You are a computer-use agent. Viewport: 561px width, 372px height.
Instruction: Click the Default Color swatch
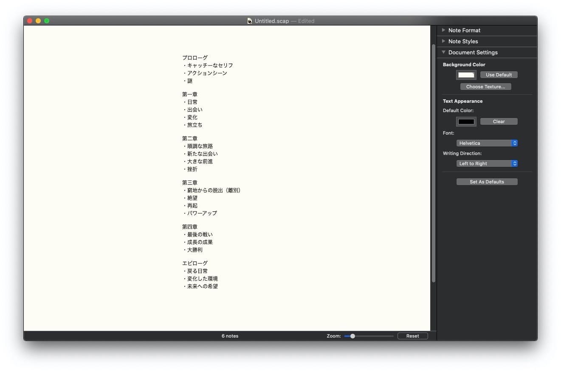(466, 121)
